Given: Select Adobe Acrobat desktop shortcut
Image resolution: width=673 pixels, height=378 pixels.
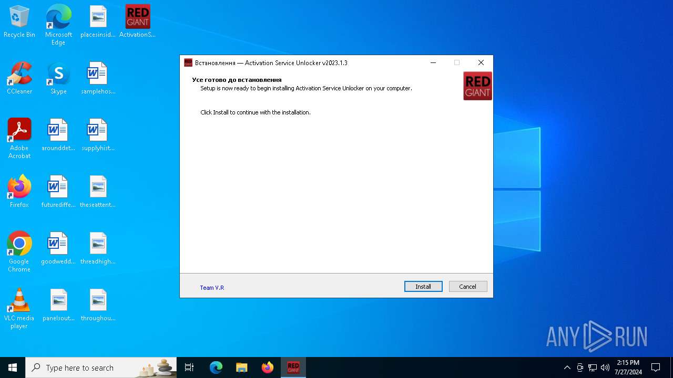Looking at the screenshot, I should pos(19,139).
